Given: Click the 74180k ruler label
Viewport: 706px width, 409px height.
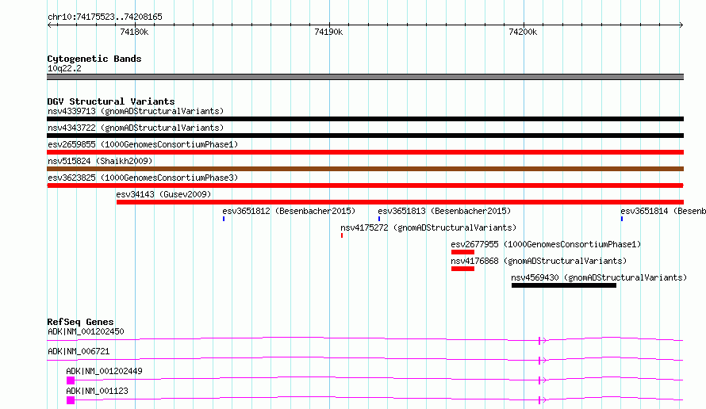Looking at the screenshot, I should click(x=134, y=32).
